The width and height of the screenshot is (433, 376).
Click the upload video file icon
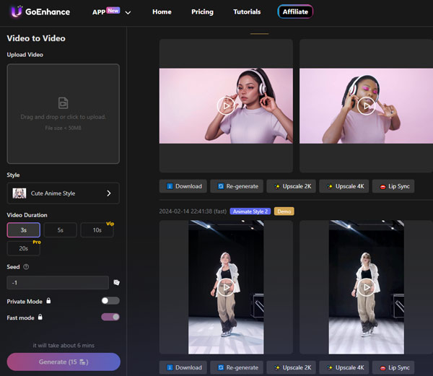click(x=63, y=102)
